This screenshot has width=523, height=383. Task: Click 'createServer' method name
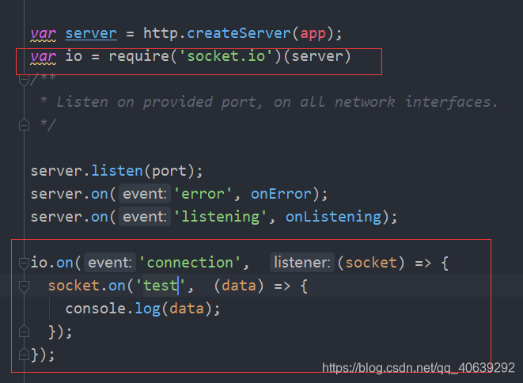(x=239, y=33)
